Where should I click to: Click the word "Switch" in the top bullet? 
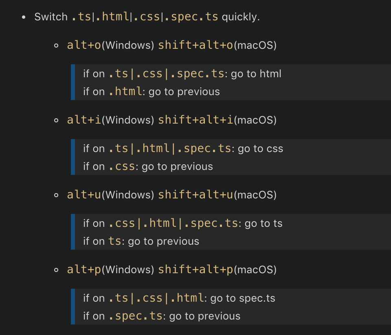pos(51,17)
